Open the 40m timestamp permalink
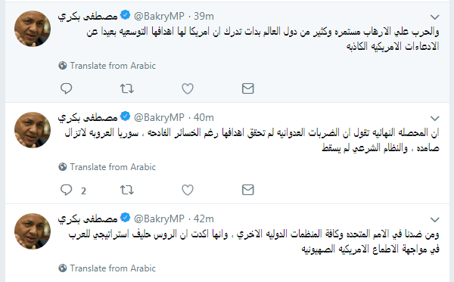The image size is (454, 282). [x=204, y=117]
